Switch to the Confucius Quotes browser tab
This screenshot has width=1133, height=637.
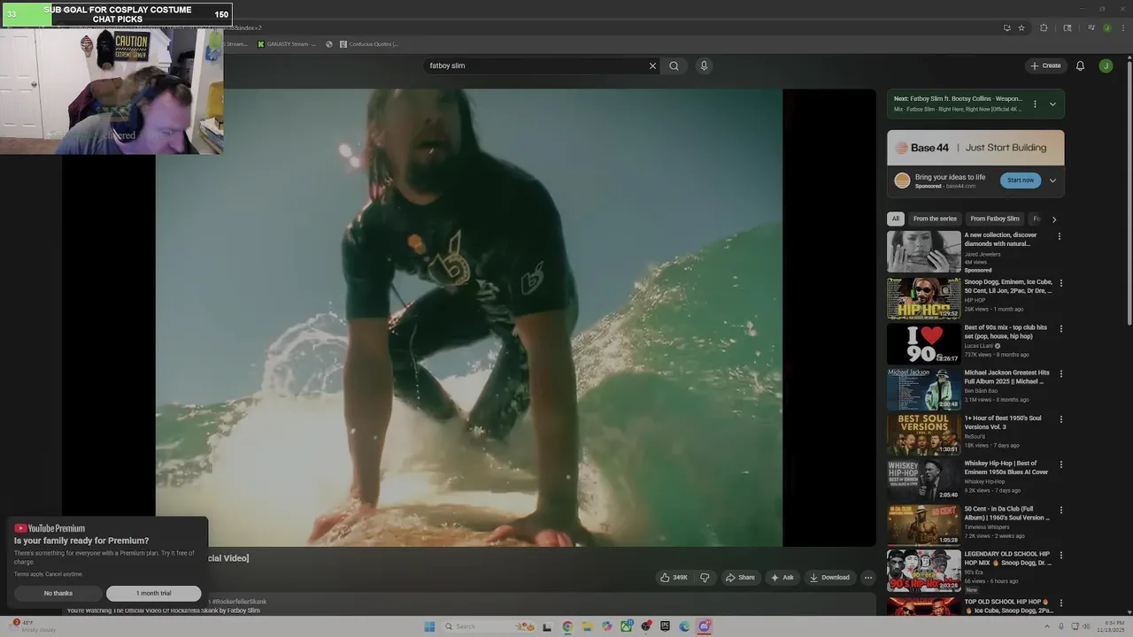(x=369, y=43)
